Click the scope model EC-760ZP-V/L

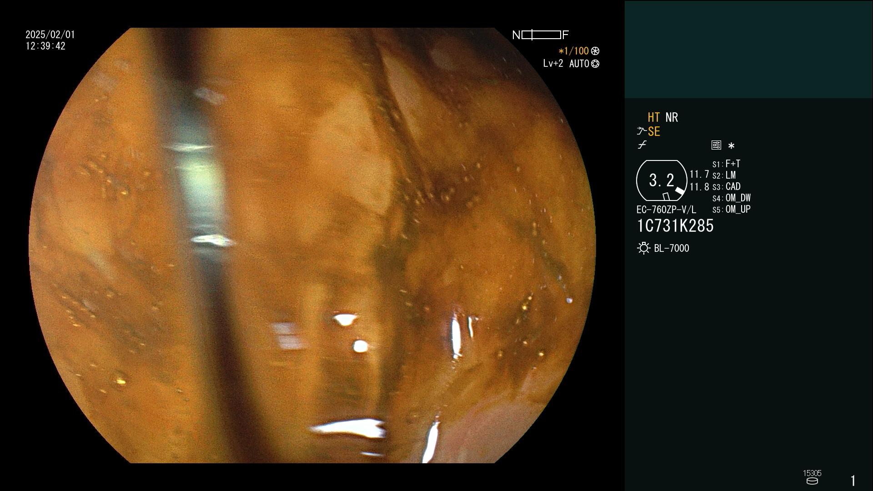[666, 210]
